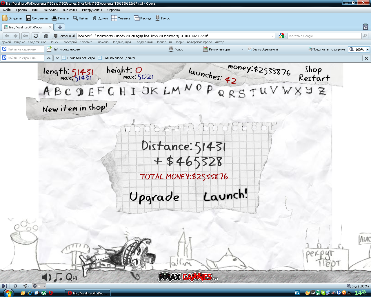Screen dimensions: 371x297
Task: Toggle game music with the note icon
Action: (58, 277)
